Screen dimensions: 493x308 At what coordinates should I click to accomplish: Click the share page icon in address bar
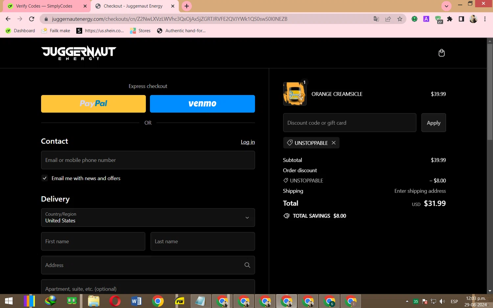(388, 19)
